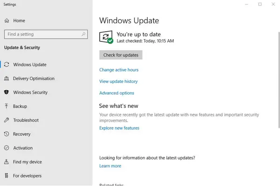280x188 pixels.
Task: Open Advanced options link
Action: coord(117,93)
